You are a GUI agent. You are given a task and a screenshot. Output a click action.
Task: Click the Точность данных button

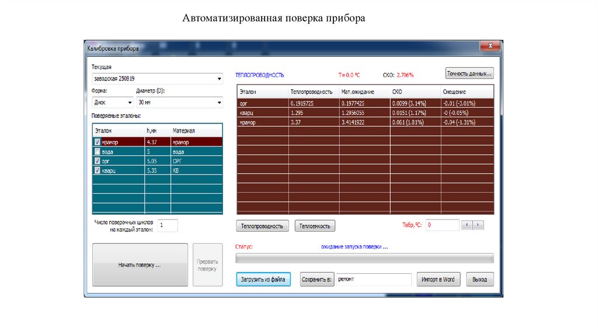coord(470,74)
